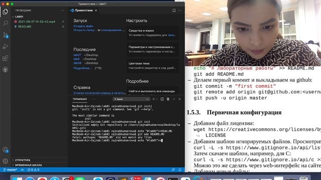Click the клонирование repository link
The image size is (321, 180).
[x=112, y=30]
